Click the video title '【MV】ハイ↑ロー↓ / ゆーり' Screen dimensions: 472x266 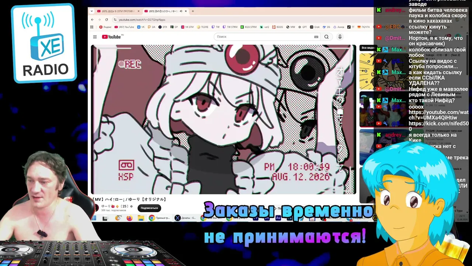[129, 199]
